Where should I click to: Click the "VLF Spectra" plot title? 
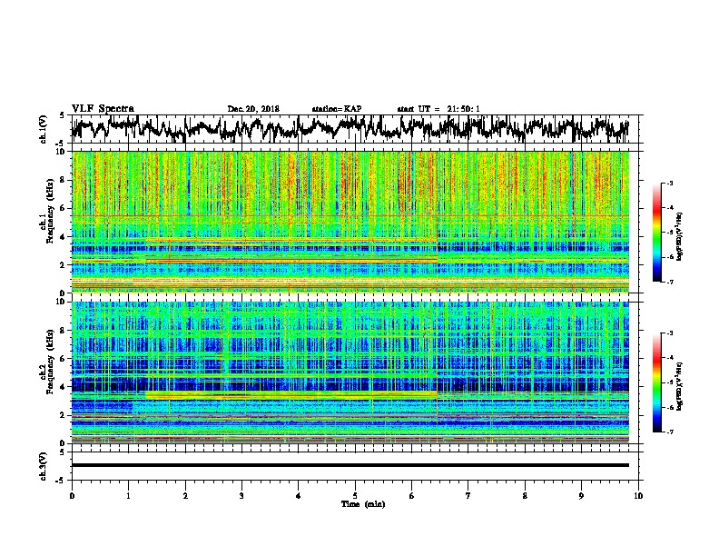pos(103,109)
